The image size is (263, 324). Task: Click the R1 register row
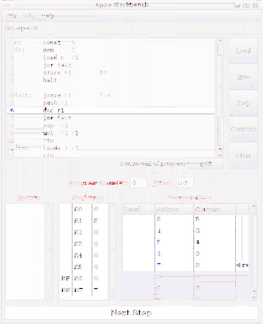[x=84, y=221]
